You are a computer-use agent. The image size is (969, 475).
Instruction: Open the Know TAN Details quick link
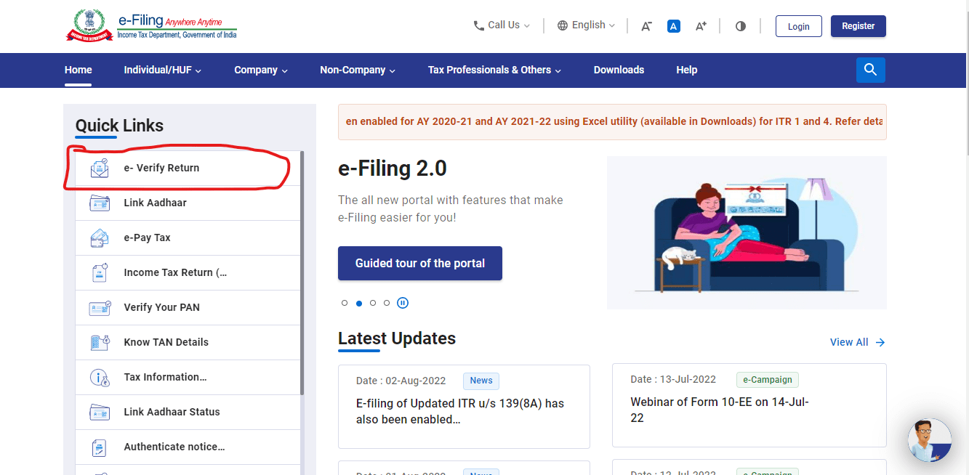188,343
